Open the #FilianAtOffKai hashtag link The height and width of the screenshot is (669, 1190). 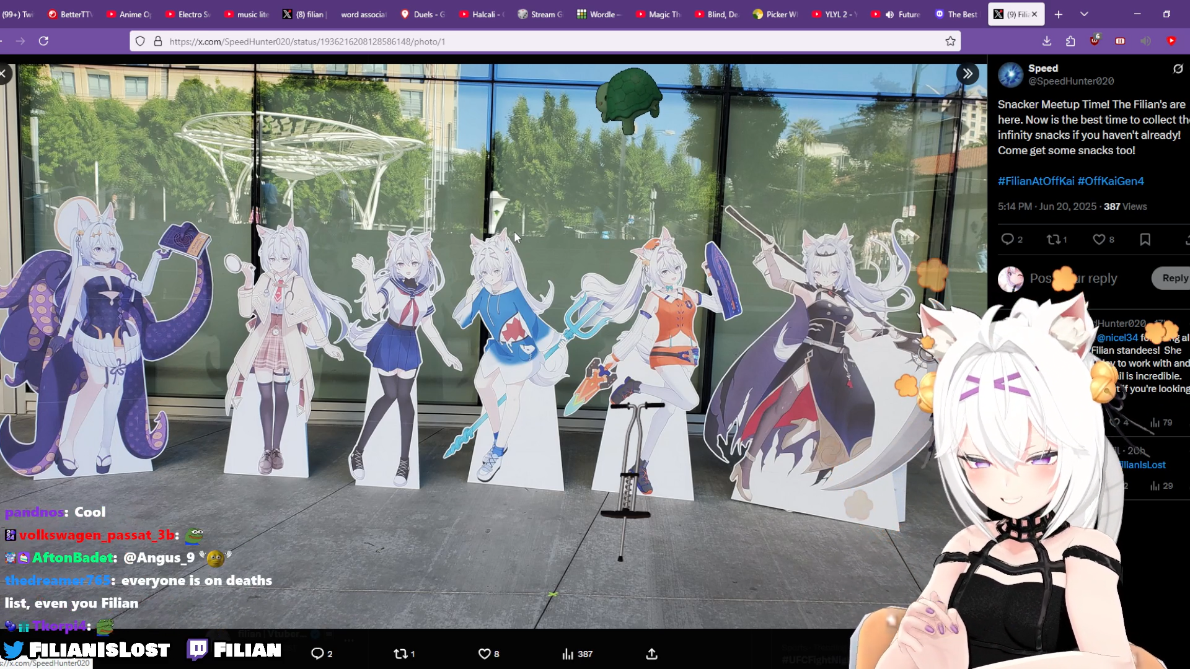point(1036,181)
